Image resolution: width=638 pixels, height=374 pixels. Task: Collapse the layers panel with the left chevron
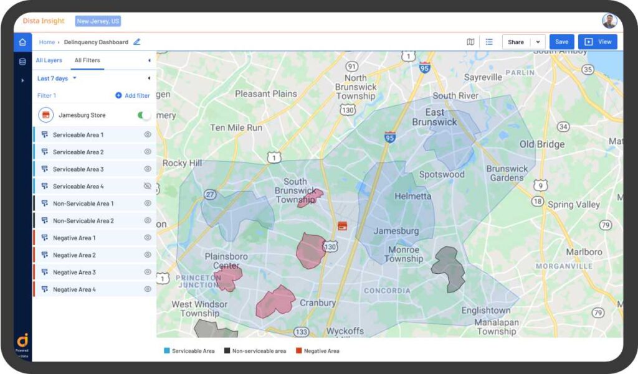150,60
